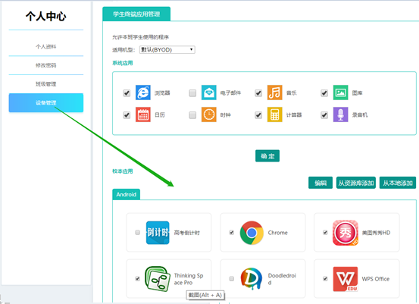Uncheck the calculator (计算器) checkbox
419x304 pixels.
pos(258,115)
